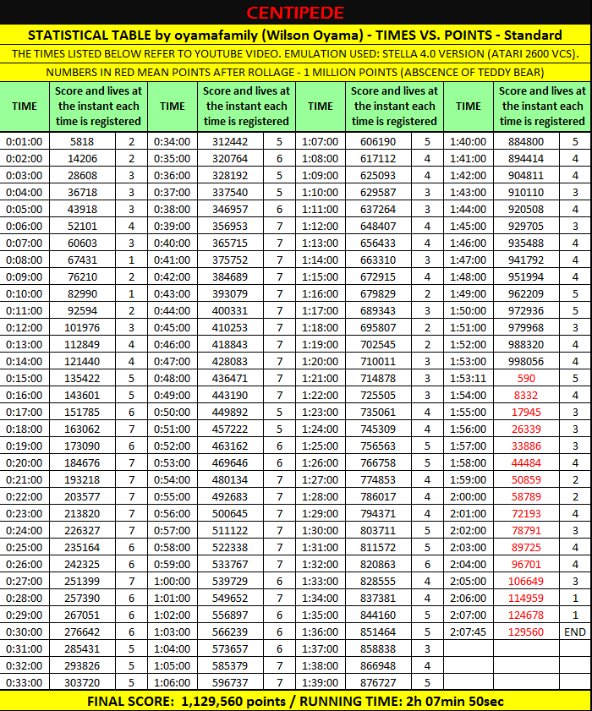
Task: Click score cell 226327
Action: pos(82,530)
